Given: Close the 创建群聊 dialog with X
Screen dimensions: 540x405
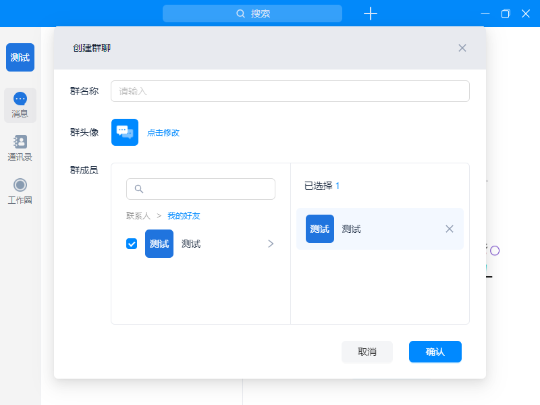Looking at the screenshot, I should tap(462, 48).
